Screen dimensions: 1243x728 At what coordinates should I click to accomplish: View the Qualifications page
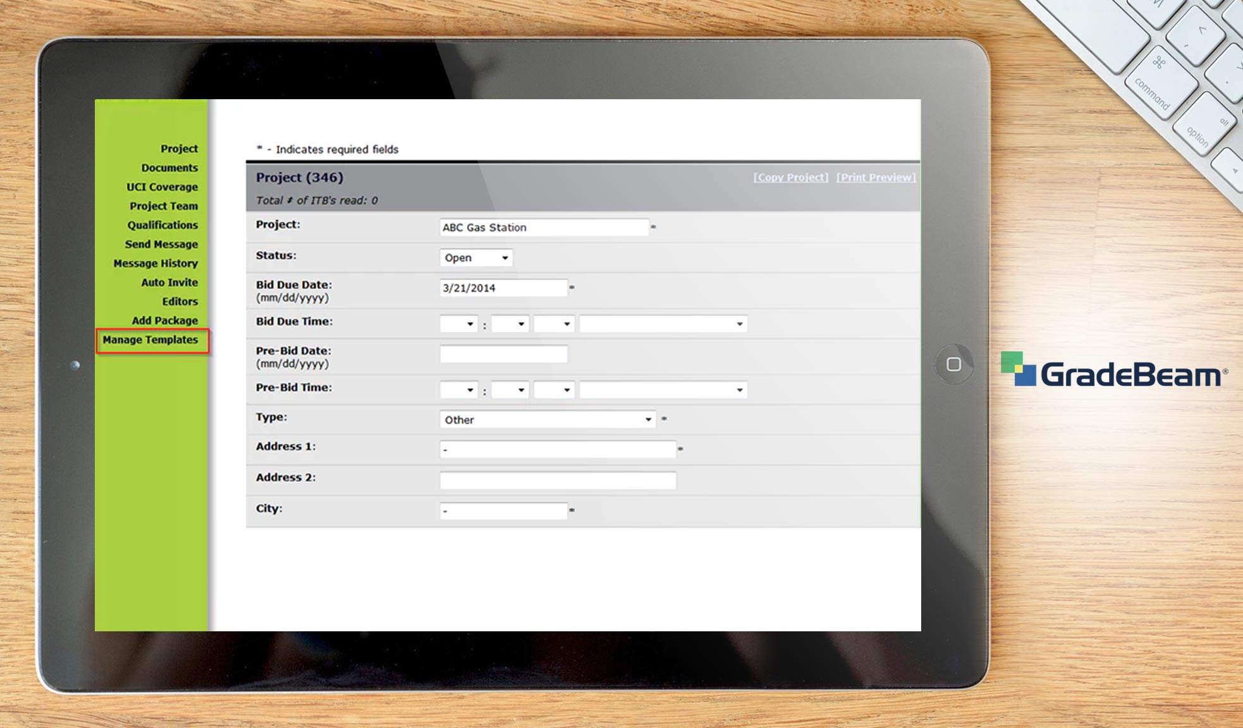point(162,225)
